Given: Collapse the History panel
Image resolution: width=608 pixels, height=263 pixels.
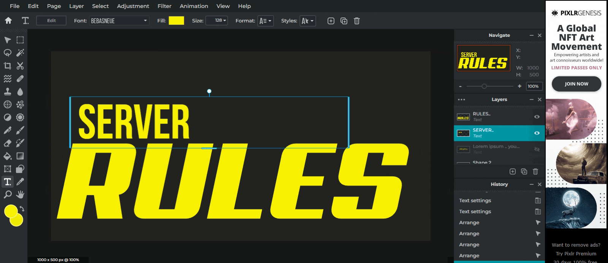Looking at the screenshot, I should [532, 184].
